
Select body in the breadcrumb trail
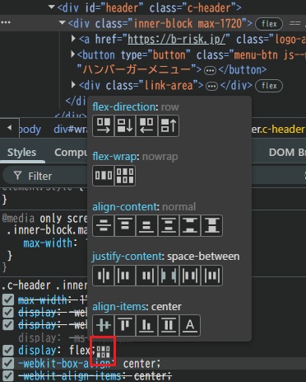[30, 130]
